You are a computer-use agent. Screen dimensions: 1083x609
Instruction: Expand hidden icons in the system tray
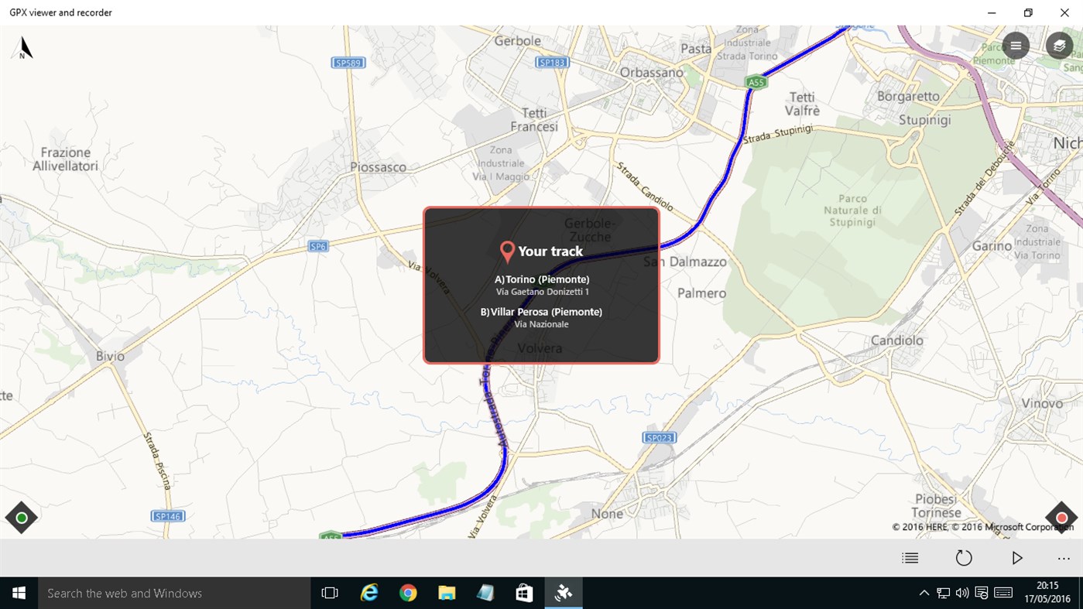pos(924,593)
